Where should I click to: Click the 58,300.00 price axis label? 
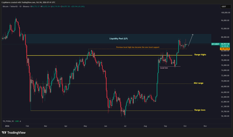tap(225, 116)
